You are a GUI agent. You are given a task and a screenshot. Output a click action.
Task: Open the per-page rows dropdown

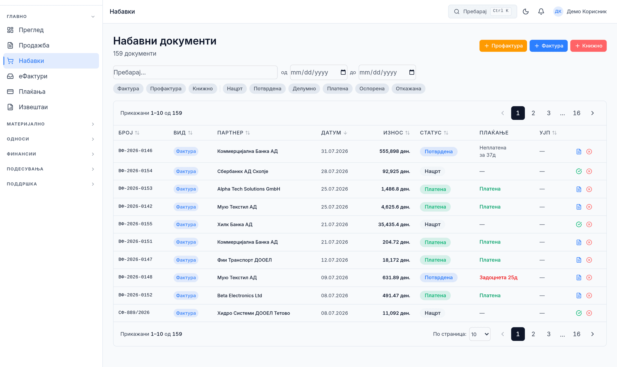[480, 334]
